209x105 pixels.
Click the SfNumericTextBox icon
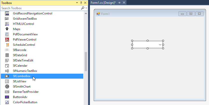click(7, 71)
